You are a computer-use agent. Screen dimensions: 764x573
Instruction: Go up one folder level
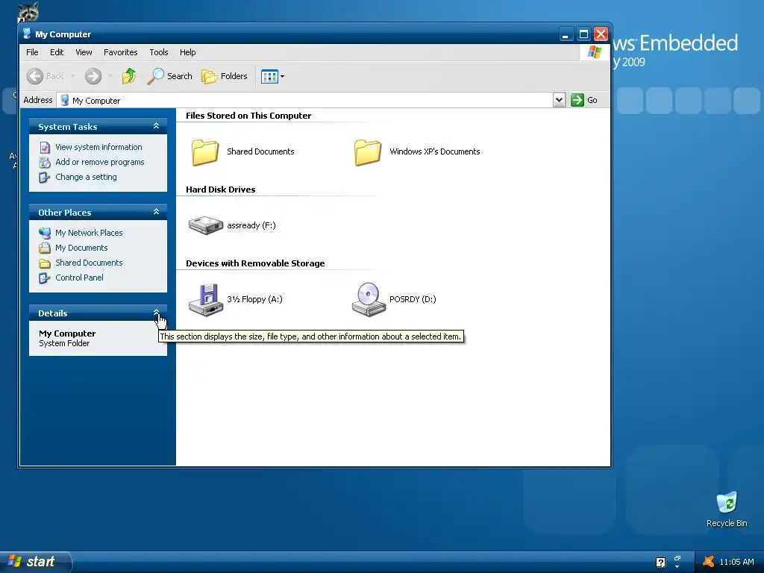[x=129, y=76]
